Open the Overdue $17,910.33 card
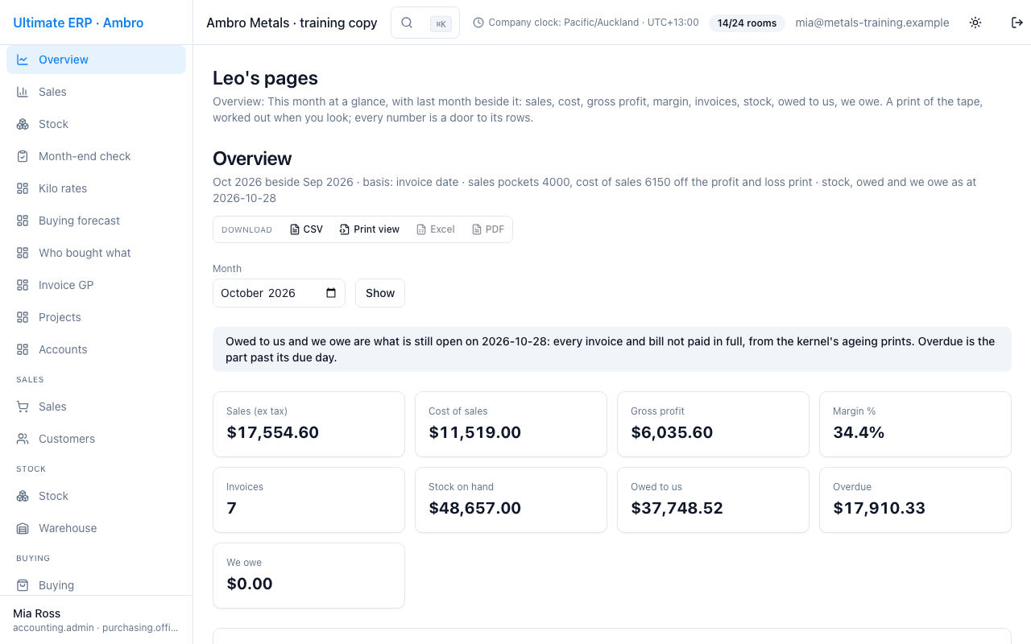This screenshot has height=644, width=1031. (915, 500)
